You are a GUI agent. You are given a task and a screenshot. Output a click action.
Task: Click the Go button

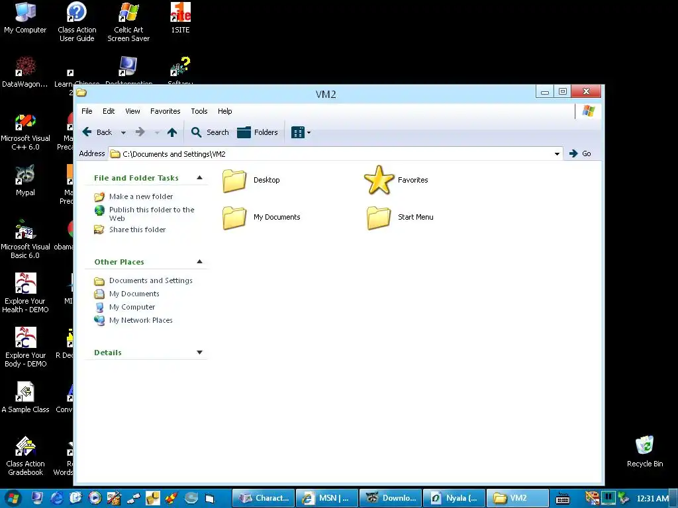click(580, 153)
